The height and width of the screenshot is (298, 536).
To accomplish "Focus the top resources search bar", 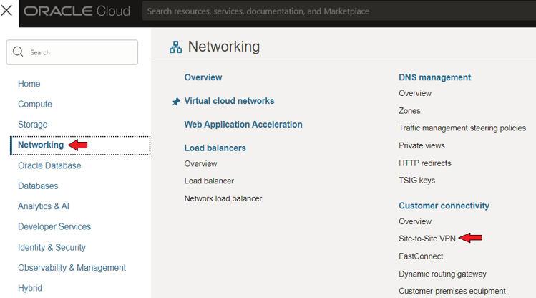I will click(x=338, y=11).
